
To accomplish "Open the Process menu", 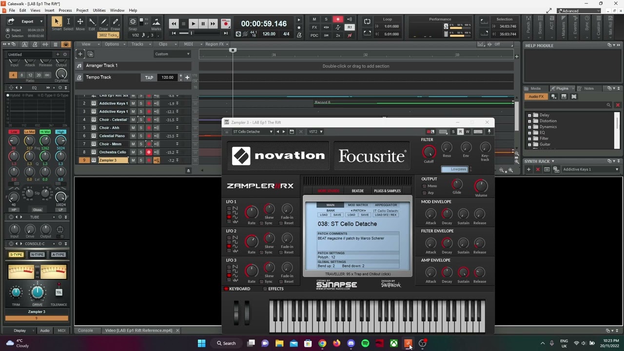I will coord(65,10).
